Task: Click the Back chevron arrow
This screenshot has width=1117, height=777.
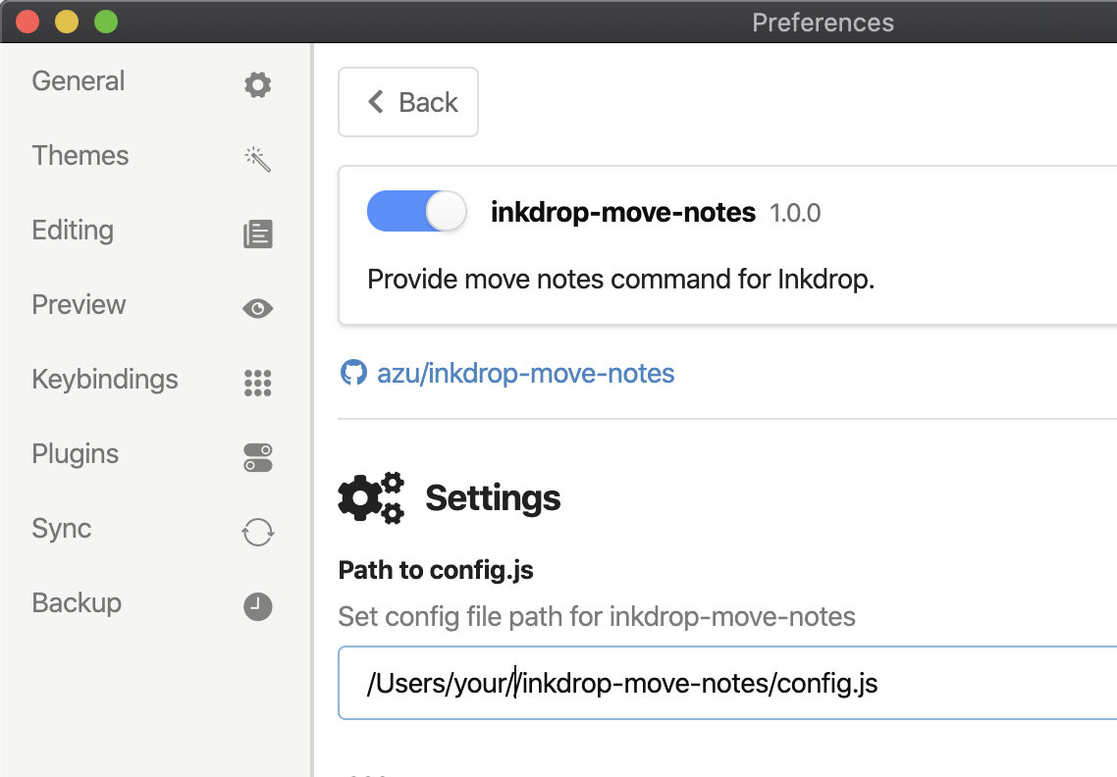Action: 376,102
